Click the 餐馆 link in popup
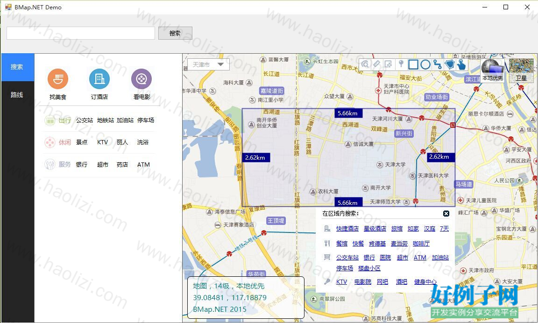Screen dimensions: 538x323 [342, 244]
